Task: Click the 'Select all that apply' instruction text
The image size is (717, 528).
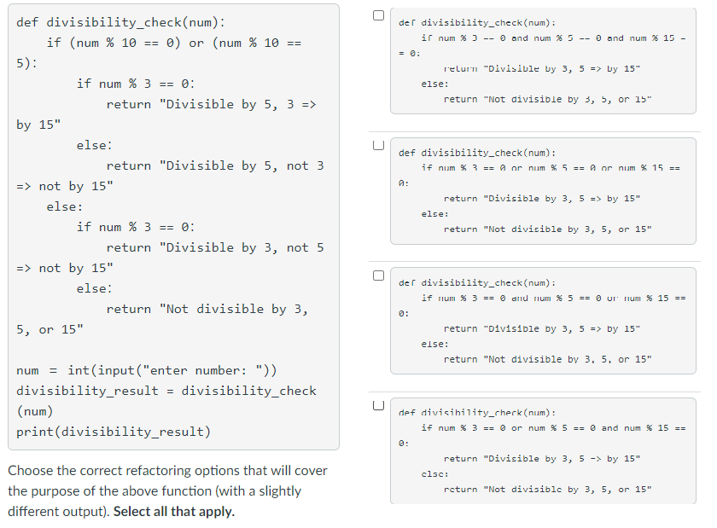Action: (177, 511)
